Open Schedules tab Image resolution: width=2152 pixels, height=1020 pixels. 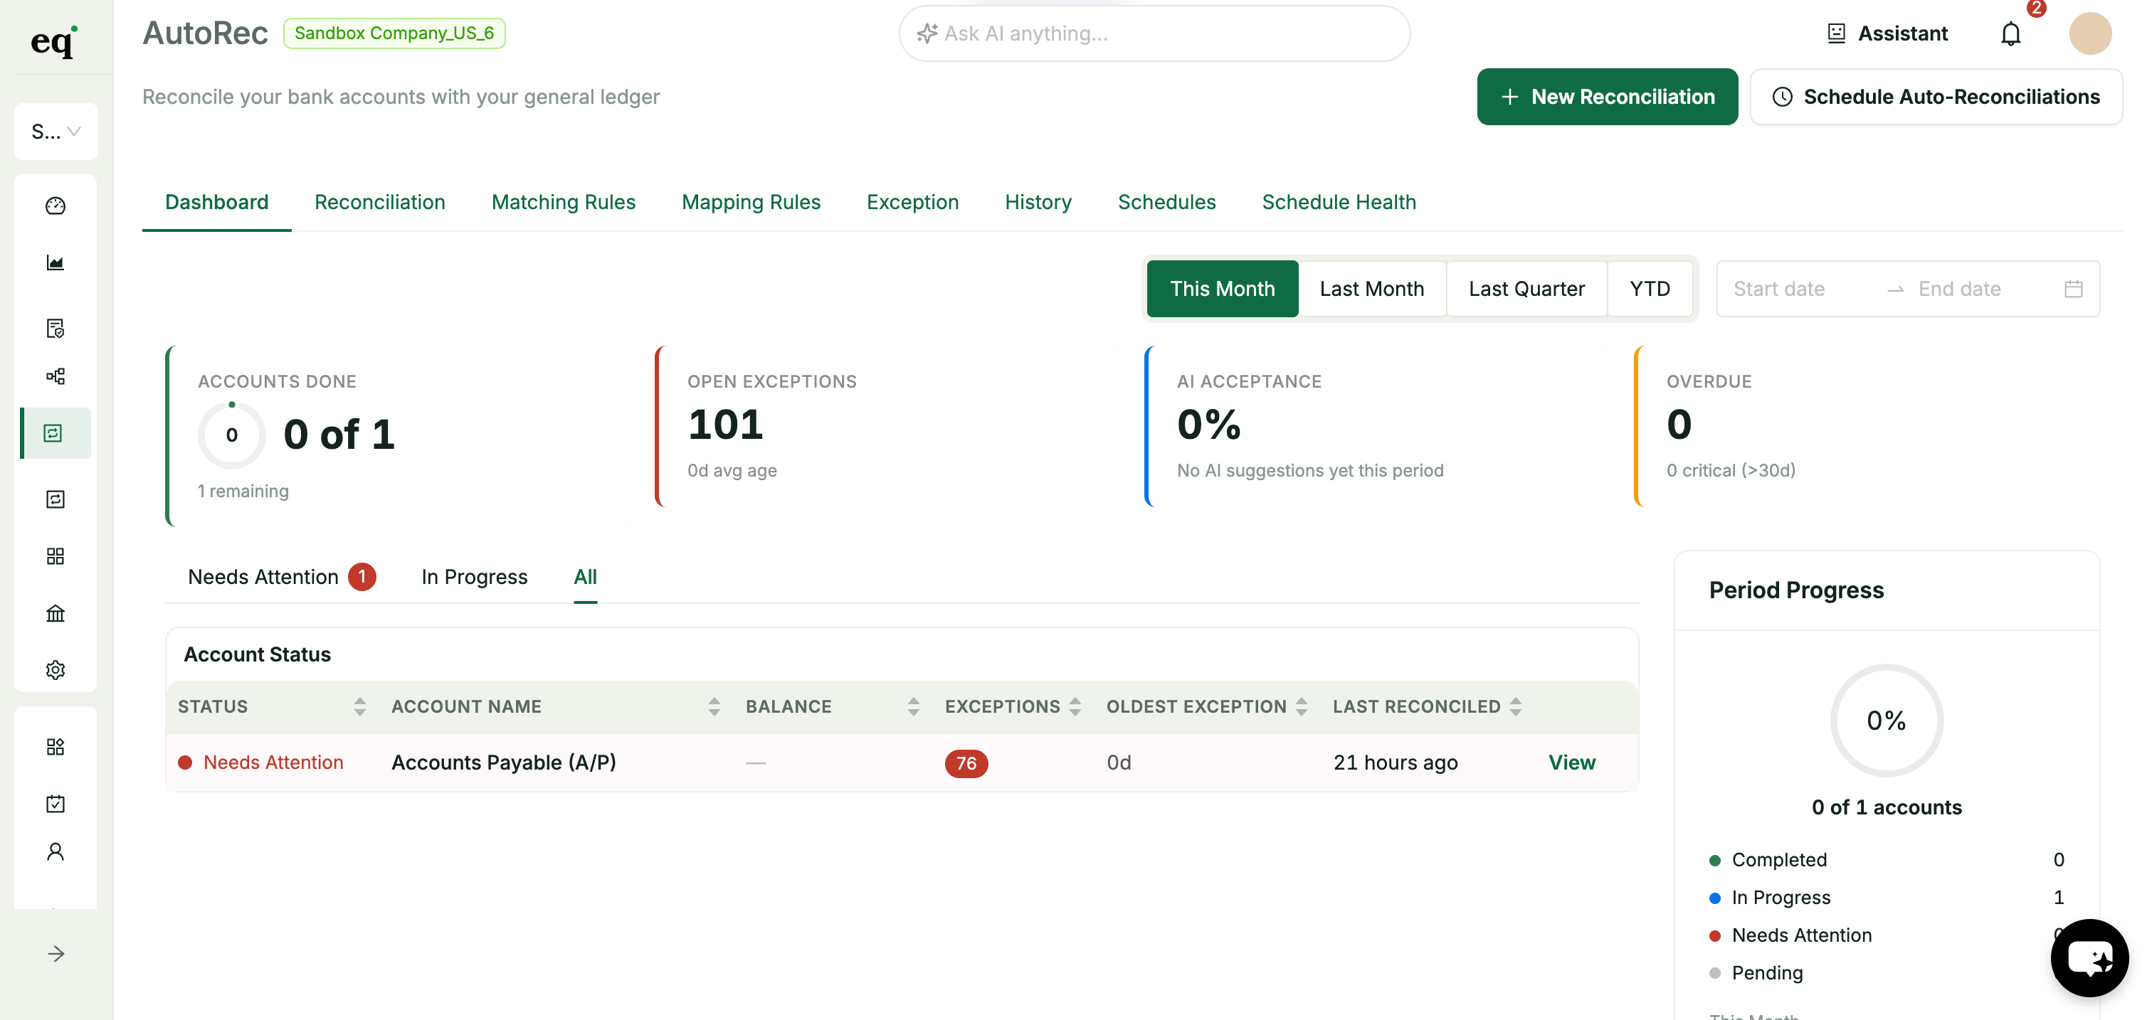(x=1166, y=202)
